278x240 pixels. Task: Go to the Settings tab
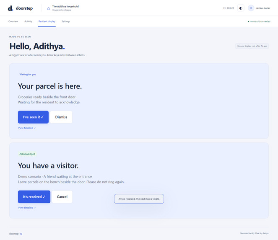tap(65, 21)
